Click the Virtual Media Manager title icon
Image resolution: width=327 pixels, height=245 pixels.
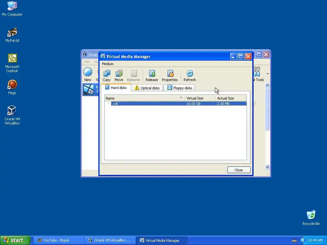[103, 56]
